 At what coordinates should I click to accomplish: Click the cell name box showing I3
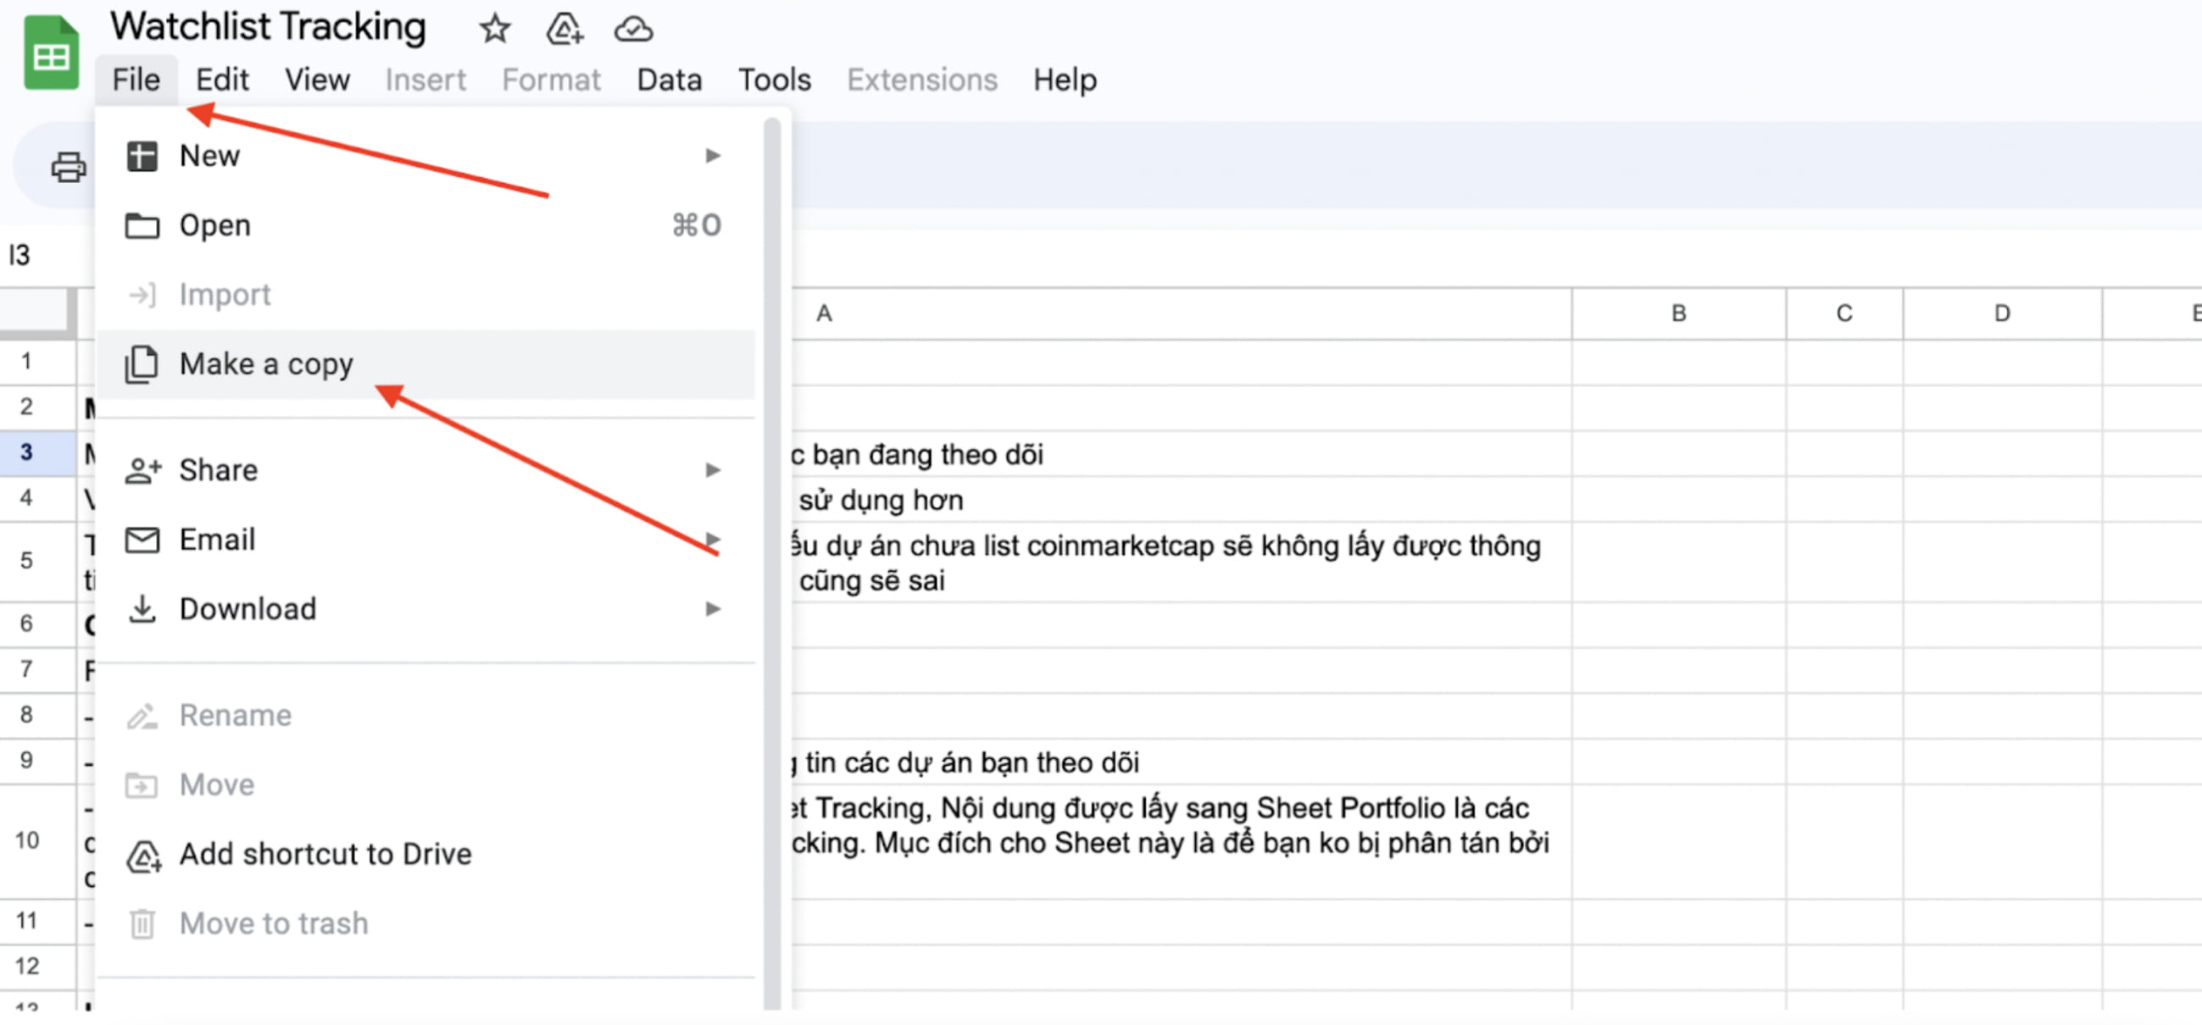pos(20,254)
